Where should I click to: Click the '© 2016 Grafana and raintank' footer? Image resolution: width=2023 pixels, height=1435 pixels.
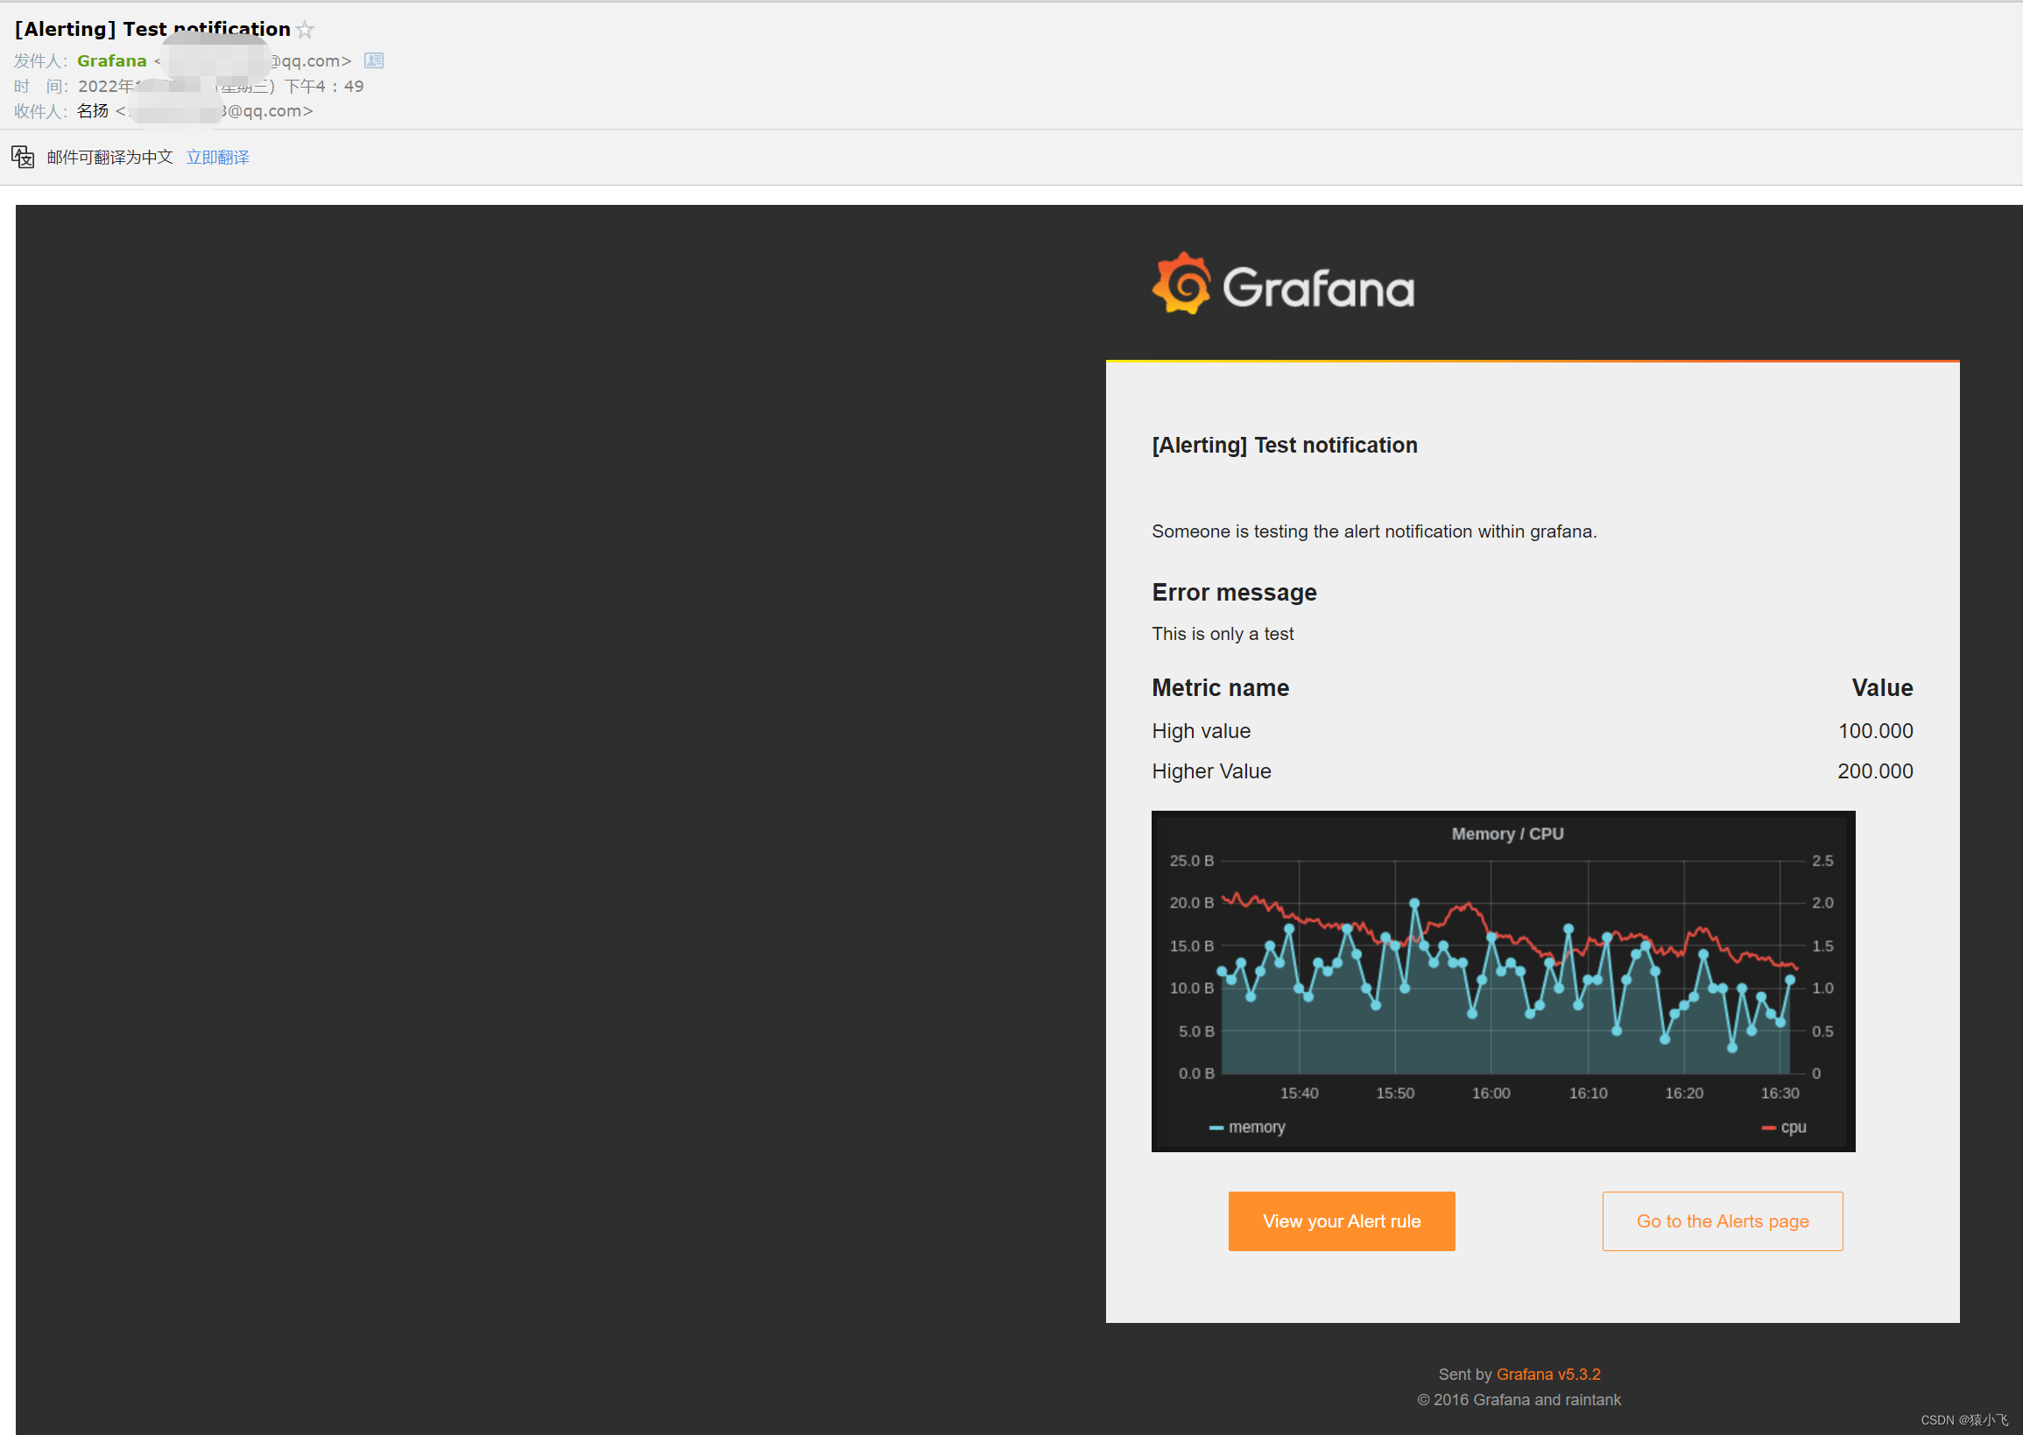coord(1519,1400)
